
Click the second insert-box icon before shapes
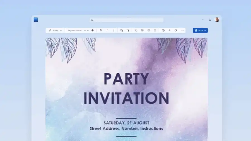(128, 30)
